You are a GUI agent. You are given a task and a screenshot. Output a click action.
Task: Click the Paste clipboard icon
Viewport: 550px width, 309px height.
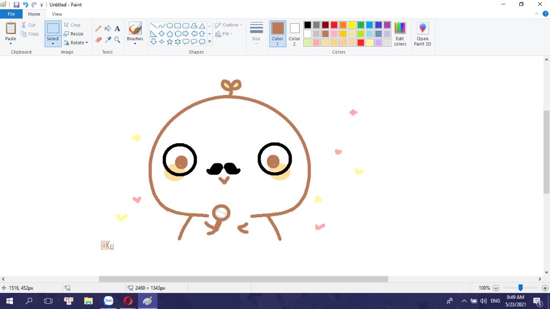(11, 28)
